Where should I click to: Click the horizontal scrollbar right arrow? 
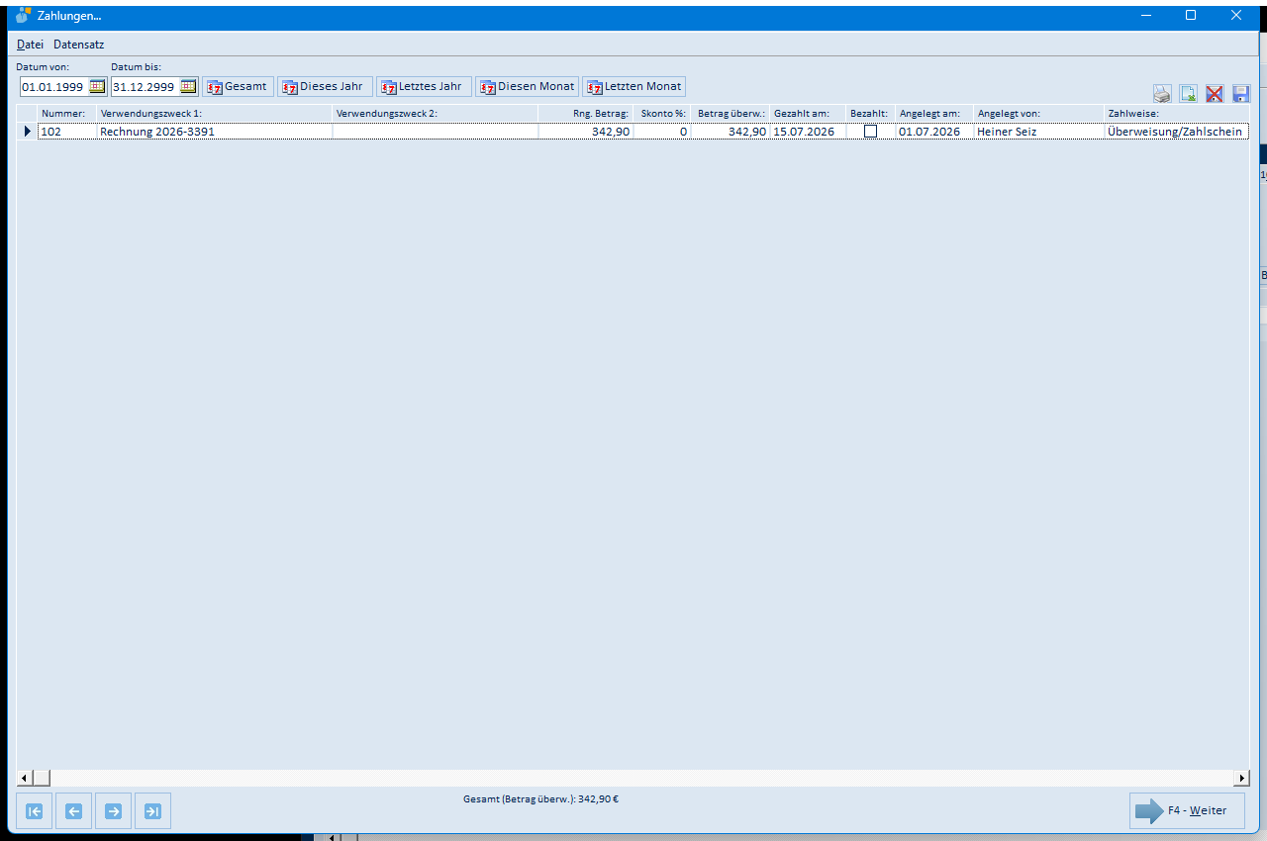click(x=1241, y=778)
